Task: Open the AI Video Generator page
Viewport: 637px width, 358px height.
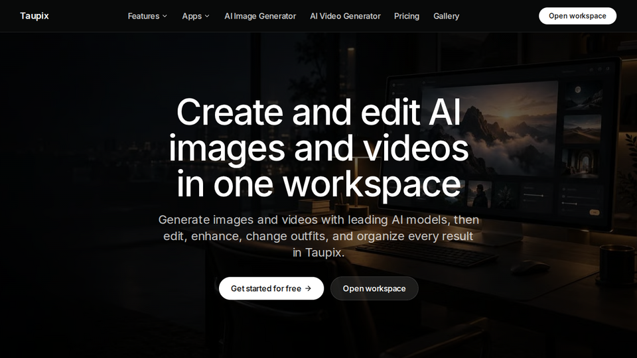Action: click(345, 16)
